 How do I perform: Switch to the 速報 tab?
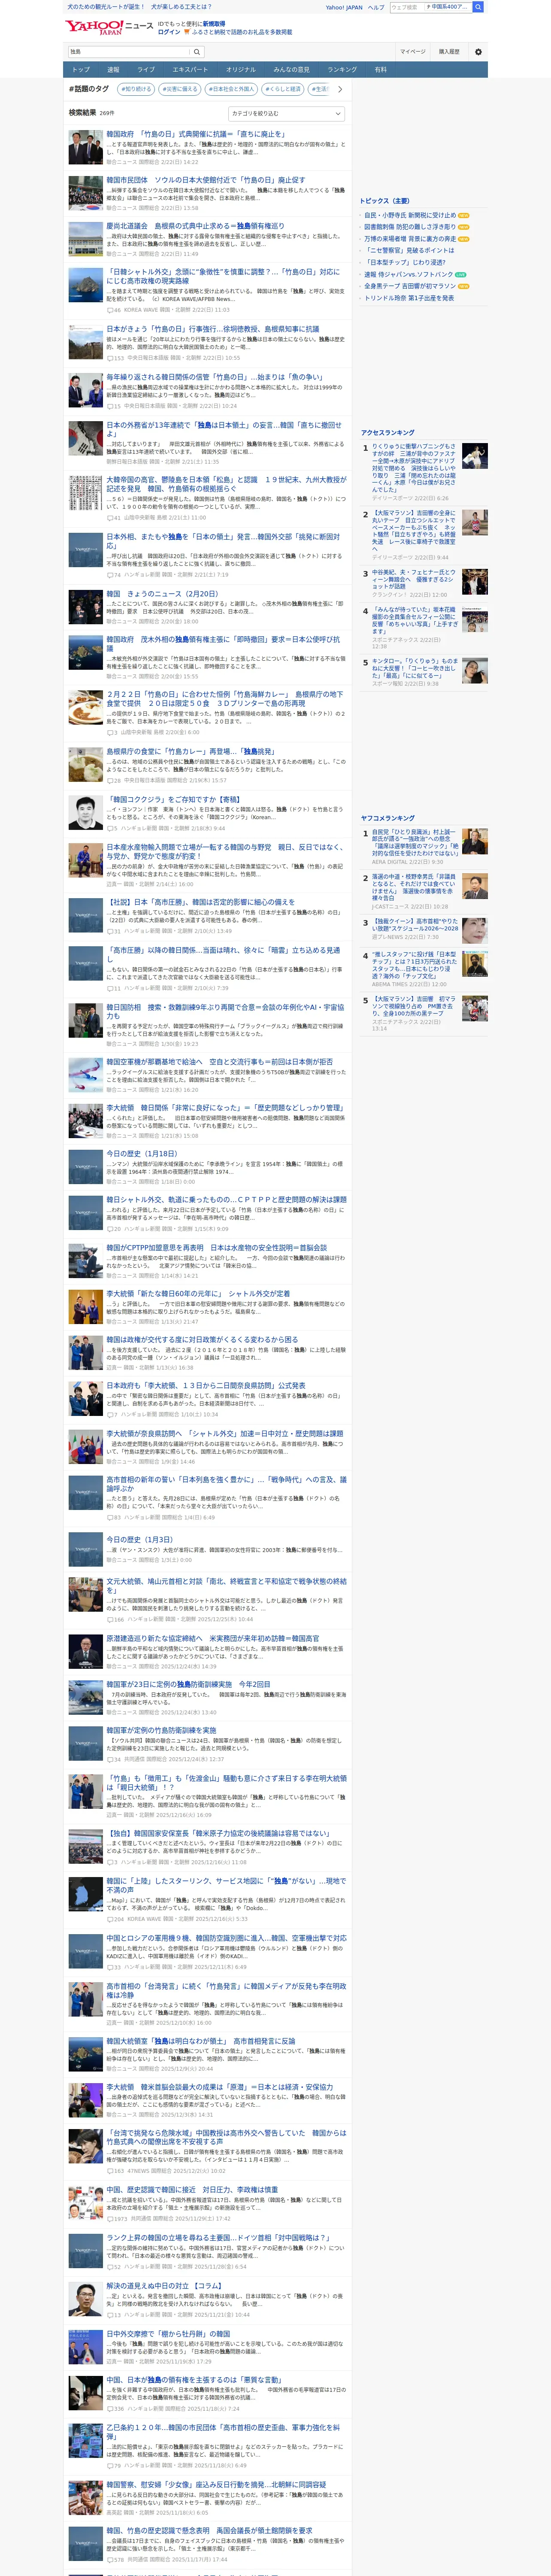click(x=113, y=70)
